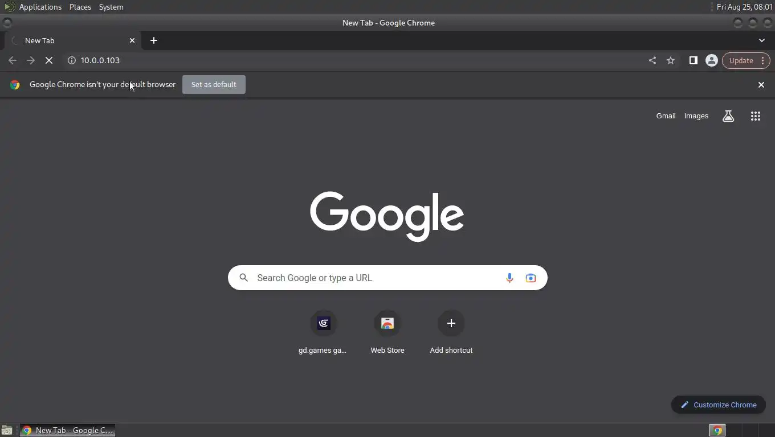Image resolution: width=775 pixels, height=437 pixels.
Task: View site information icon in address bar
Action: click(x=72, y=60)
